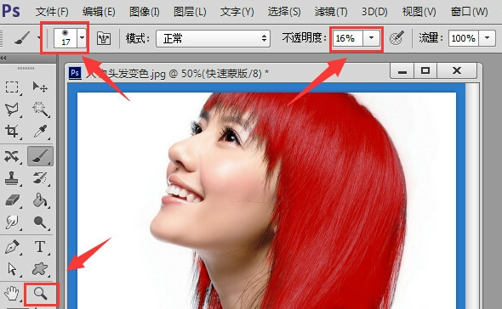502x309 pixels.
Task: Select the Brush tool in toolbox
Action: [40, 156]
